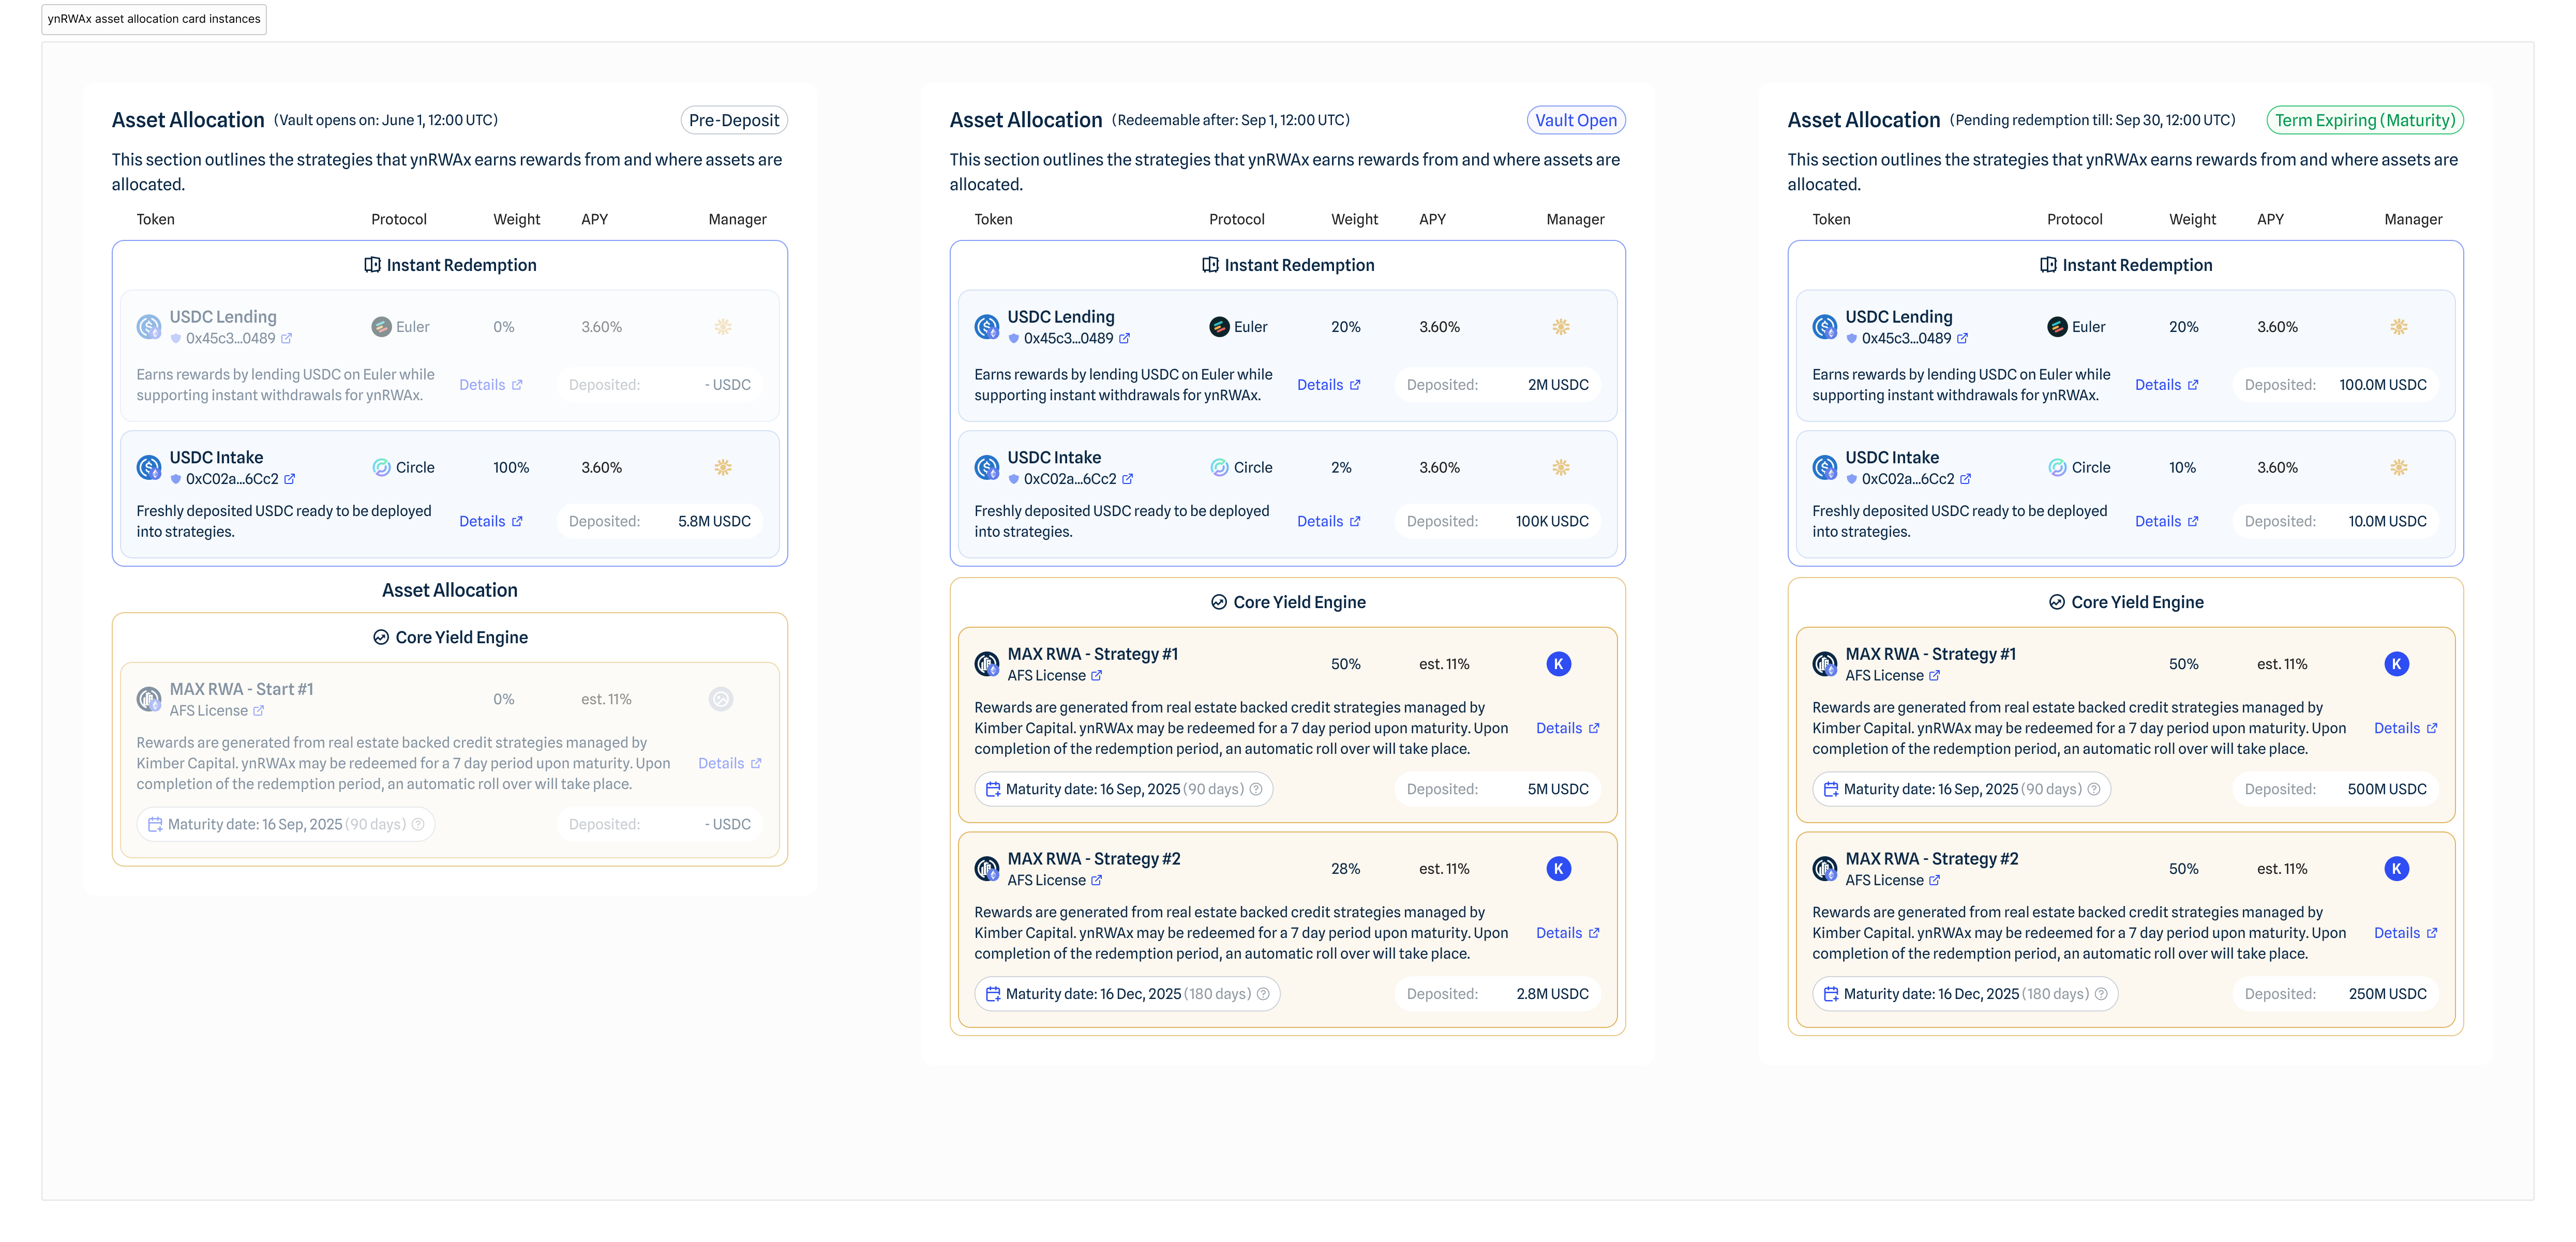Click Deposited 2M USDC value in Vault Open card

[x=1558, y=385]
